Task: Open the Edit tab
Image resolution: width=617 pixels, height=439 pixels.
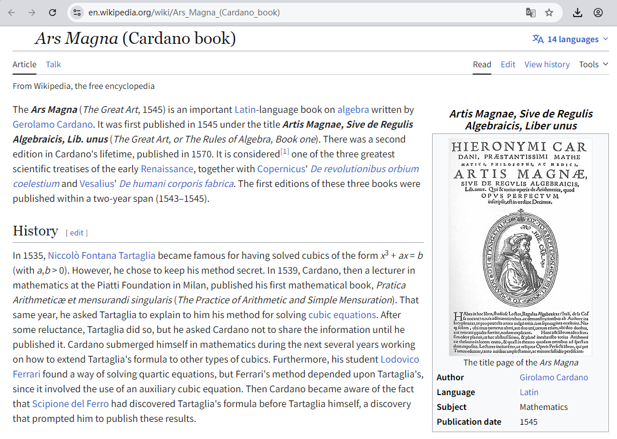Action: point(508,64)
